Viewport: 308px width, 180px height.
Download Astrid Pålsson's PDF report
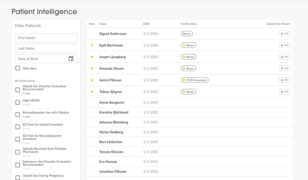[x=285, y=80]
